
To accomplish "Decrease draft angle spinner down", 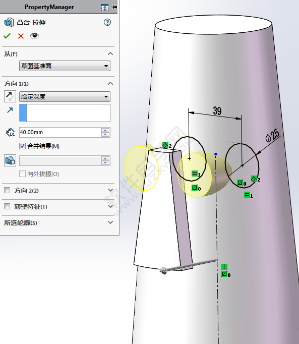I will [x=105, y=163].
